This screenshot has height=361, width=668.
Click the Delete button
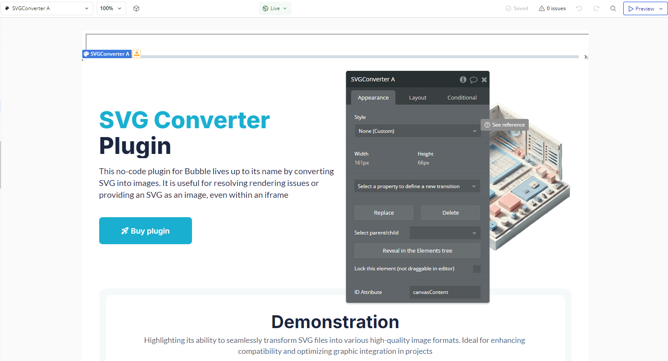click(x=450, y=213)
